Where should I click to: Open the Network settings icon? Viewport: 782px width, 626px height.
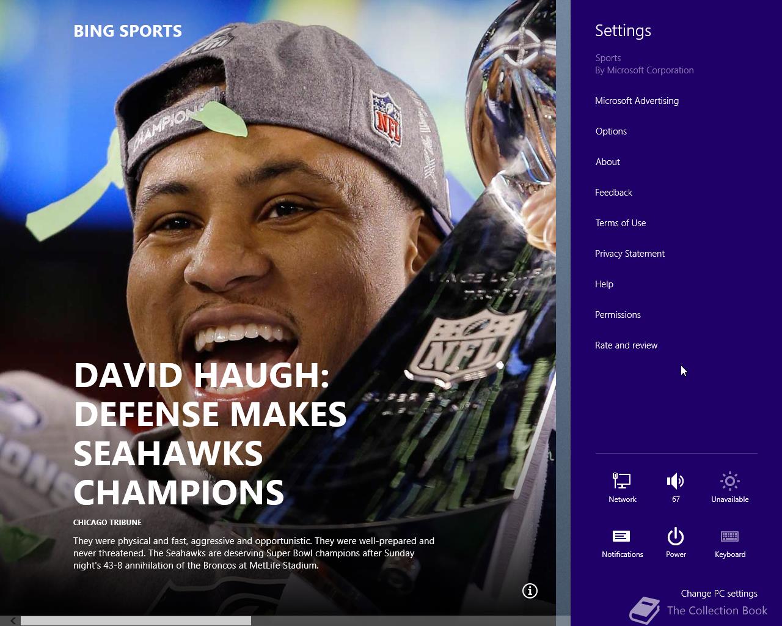[x=622, y=481]
